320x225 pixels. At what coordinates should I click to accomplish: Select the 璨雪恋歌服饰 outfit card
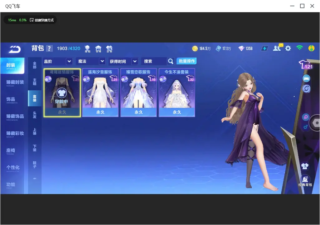[x=138, y=93]
